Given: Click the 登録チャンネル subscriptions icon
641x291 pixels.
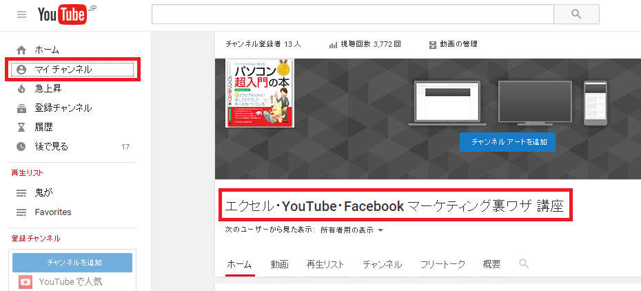Looking at the screenshot, I should [21, 108].
